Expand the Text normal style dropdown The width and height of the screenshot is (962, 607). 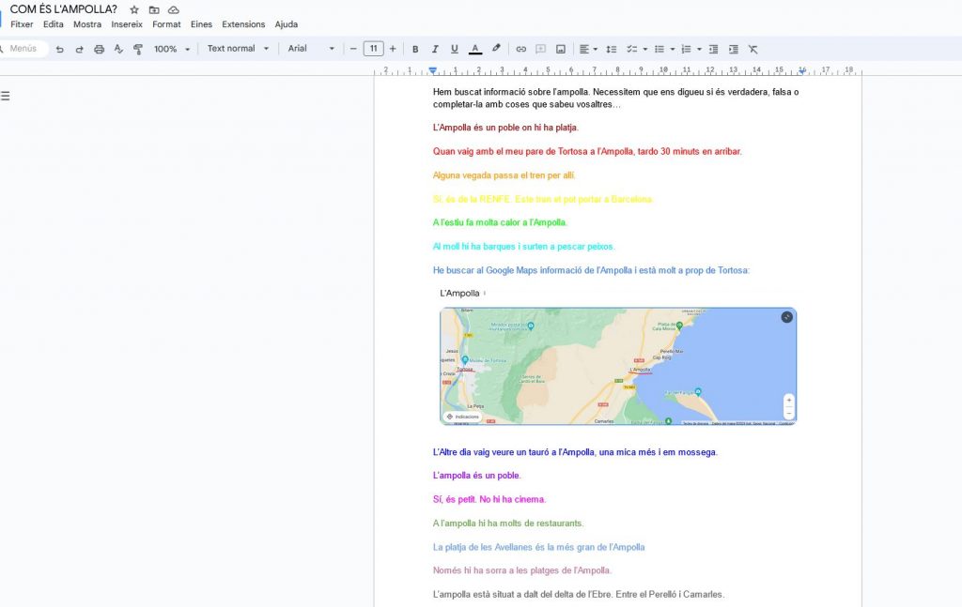click(238, 49)
